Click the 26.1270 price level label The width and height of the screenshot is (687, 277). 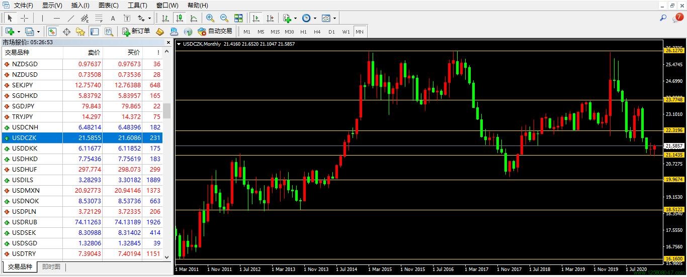pos(674,51)
